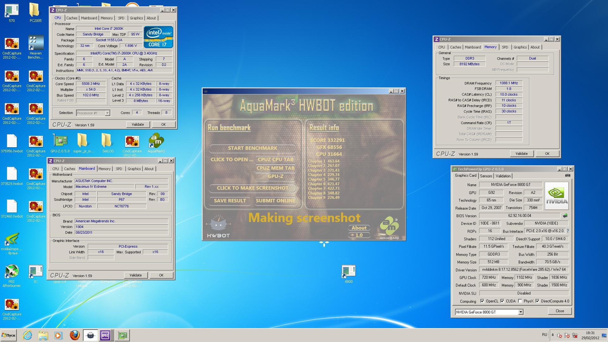
Task: Toggle the CUDA checkbox
Action: (x=502, y=301)
